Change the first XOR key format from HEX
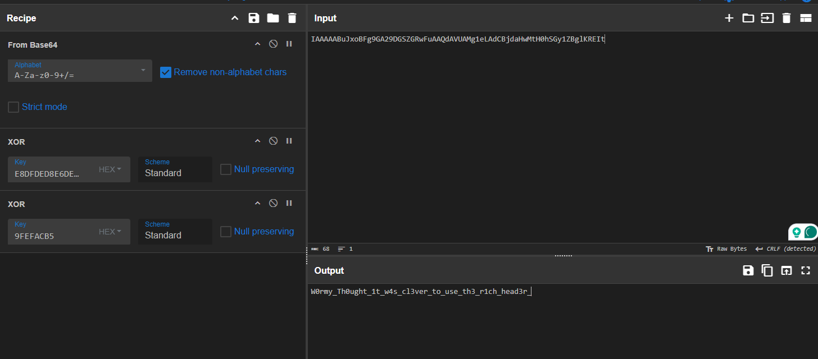The image size is (818, 359). pyautogui.click(x=110, y=169)
